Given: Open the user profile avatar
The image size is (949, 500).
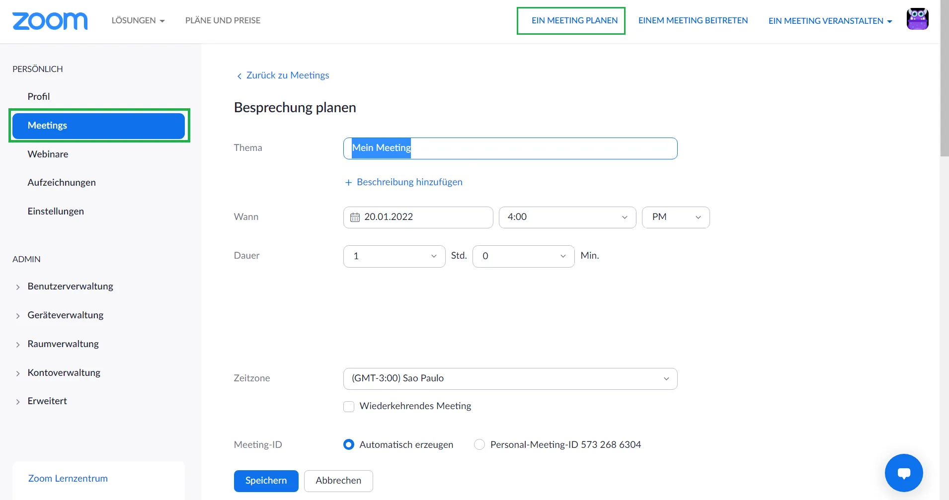Looking at the screenshot, I should 917,19.
